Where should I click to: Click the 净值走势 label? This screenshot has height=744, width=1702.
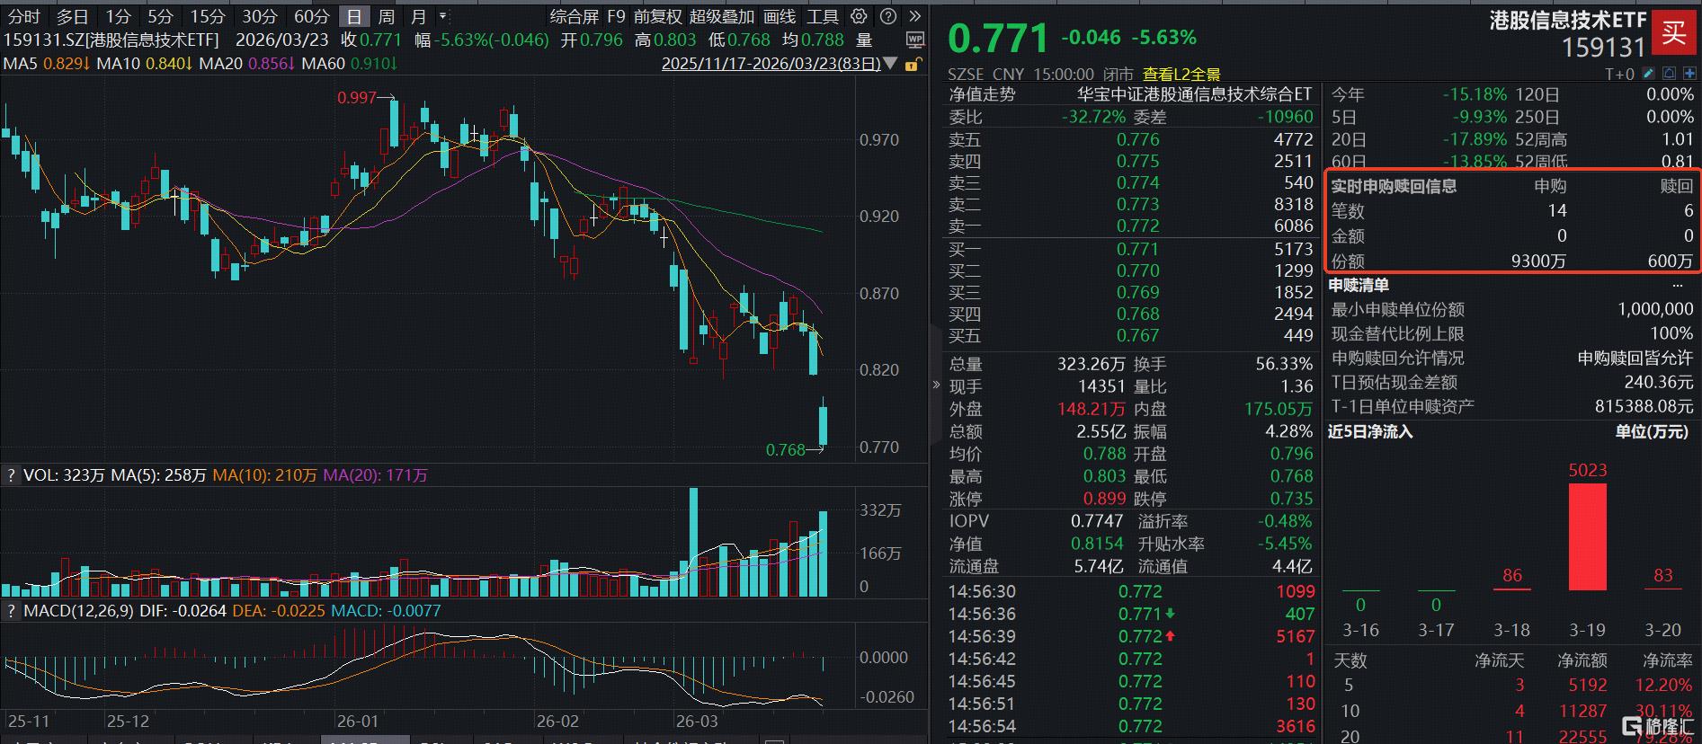982,94
